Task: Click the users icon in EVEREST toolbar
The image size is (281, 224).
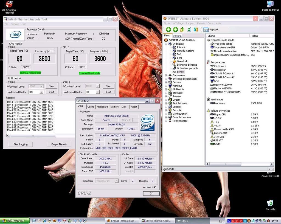Action: point(196,30)
